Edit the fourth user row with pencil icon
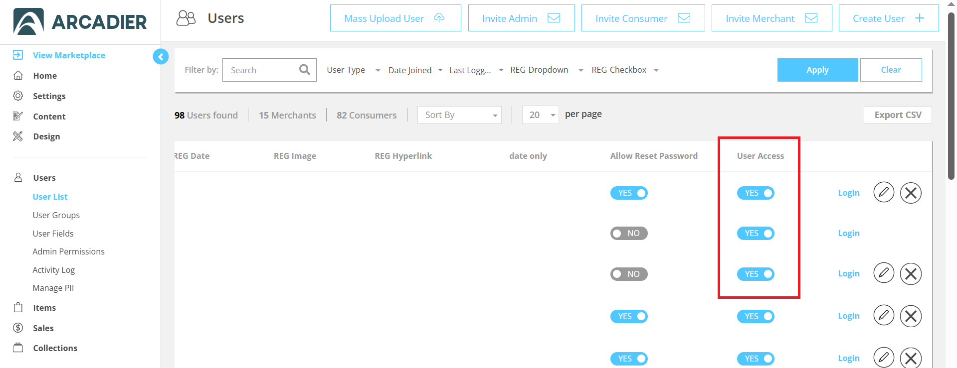The image size is (957, 368). tap(884, 315)
